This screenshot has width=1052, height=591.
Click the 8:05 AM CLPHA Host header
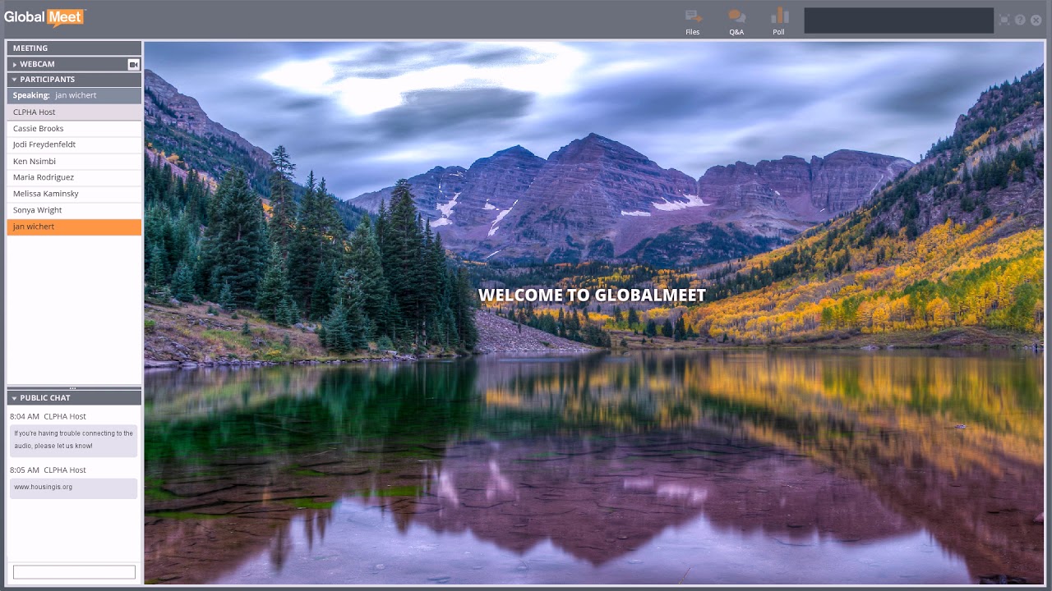click(x=48, y=470)
